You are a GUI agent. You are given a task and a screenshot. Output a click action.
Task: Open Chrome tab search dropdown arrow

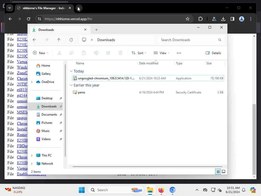tap(10, 8)
